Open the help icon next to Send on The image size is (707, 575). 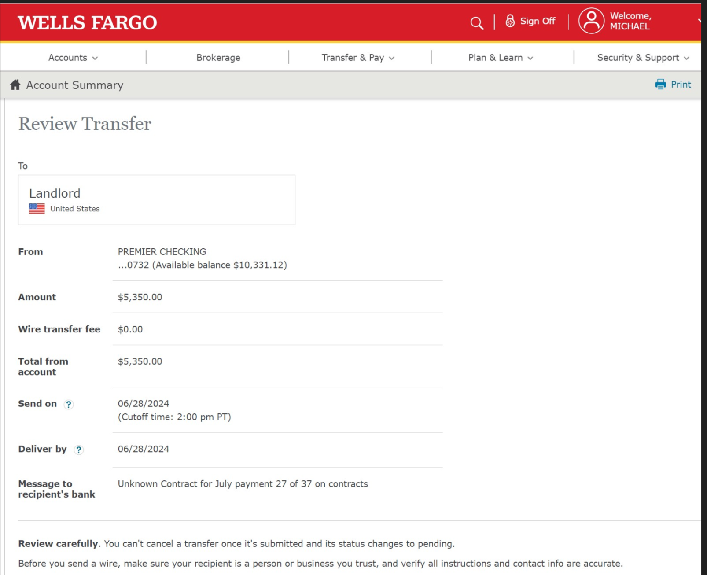click(69, 405)
